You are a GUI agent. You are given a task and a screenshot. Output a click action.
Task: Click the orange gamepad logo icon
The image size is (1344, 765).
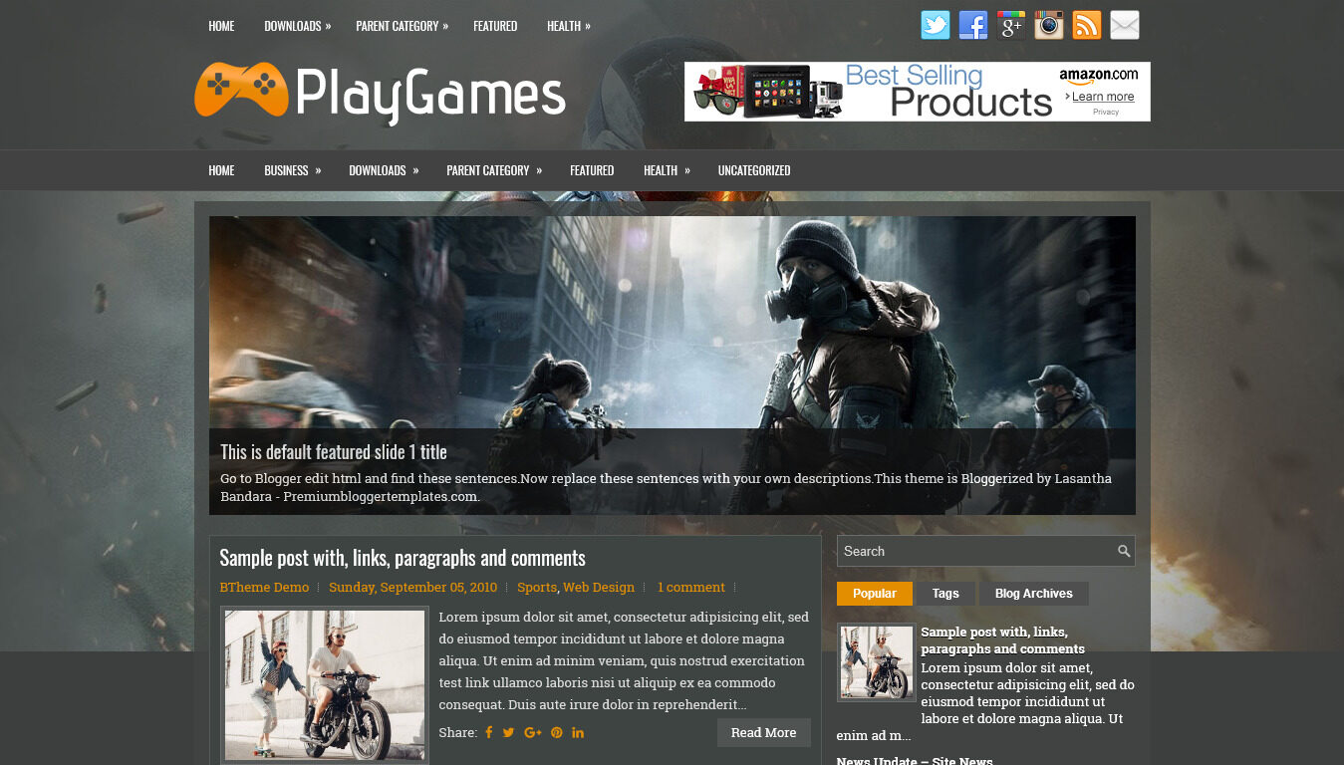click(x=241, y=90)
